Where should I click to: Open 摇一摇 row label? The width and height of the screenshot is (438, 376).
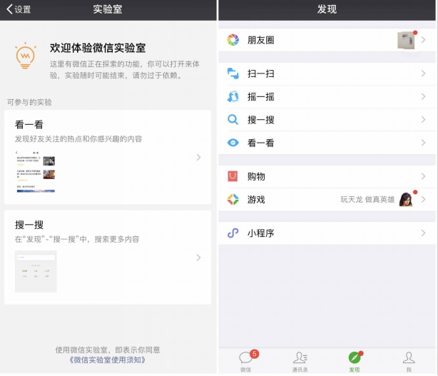[260, 97]
